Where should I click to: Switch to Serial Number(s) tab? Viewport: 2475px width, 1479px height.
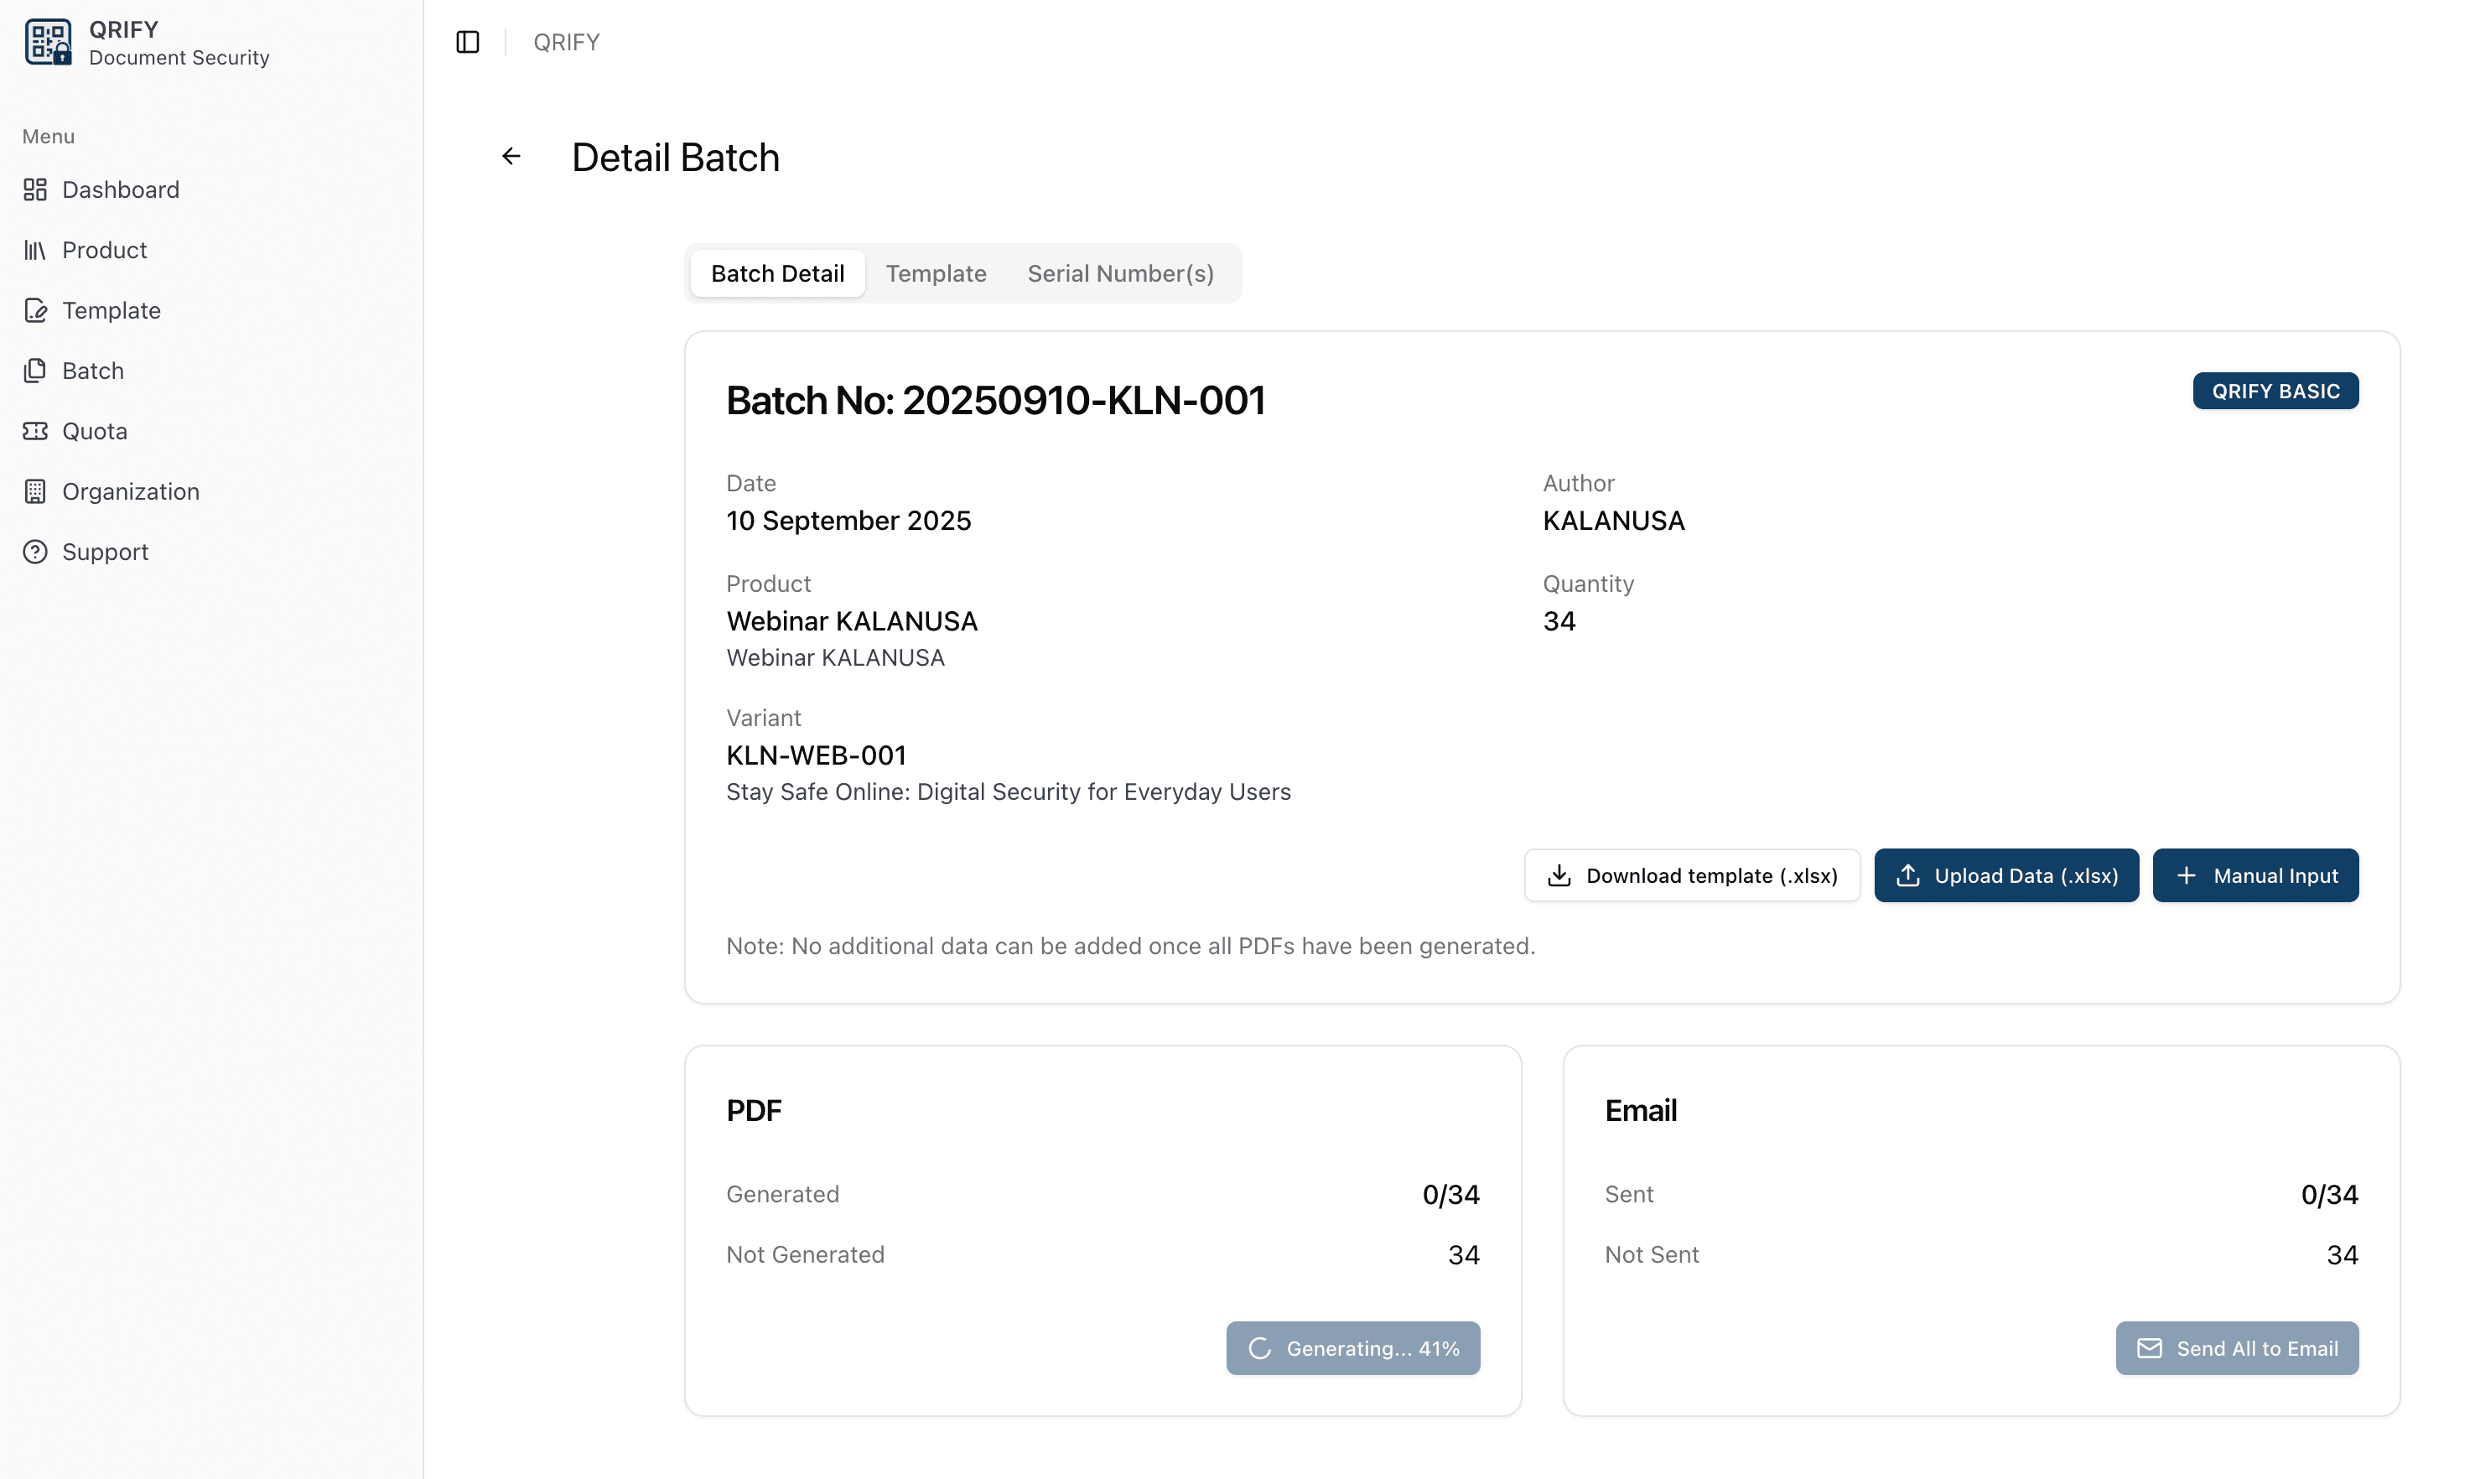tap(1120, 273)
